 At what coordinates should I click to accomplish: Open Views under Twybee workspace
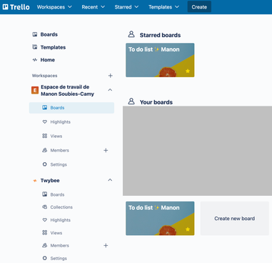tap(56, 233)
